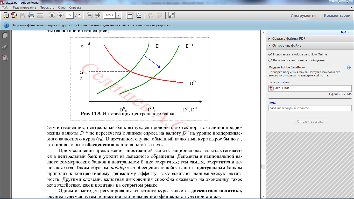Click the Open file toolbar icon
Screen dimensions: 354x199
(x=6, y=15)
